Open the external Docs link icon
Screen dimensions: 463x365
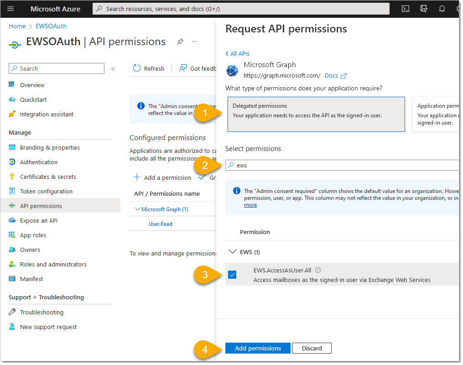344,76
